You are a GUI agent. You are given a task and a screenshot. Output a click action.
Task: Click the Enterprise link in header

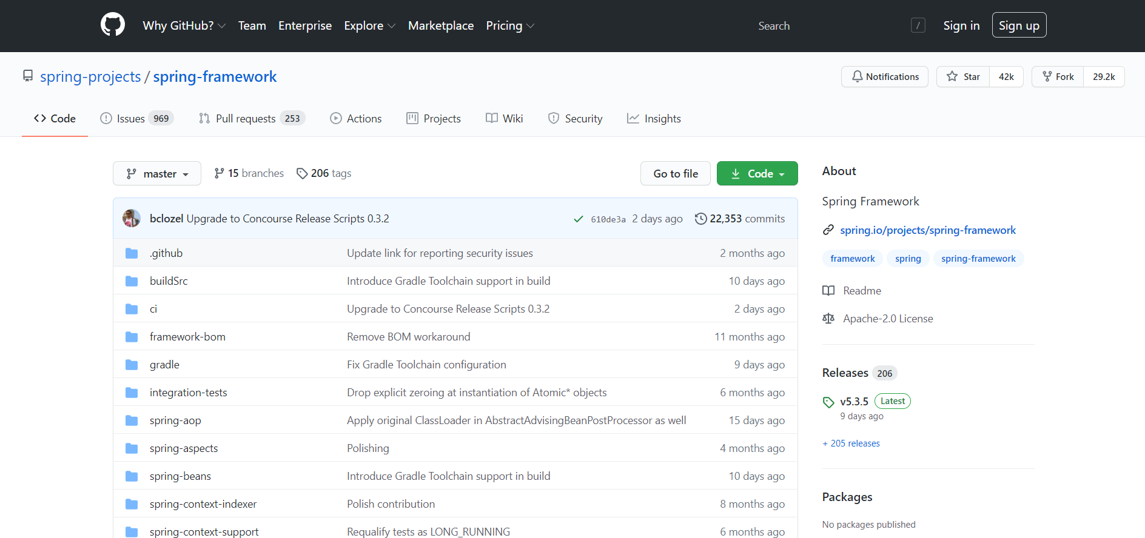[x=305, y=25]
